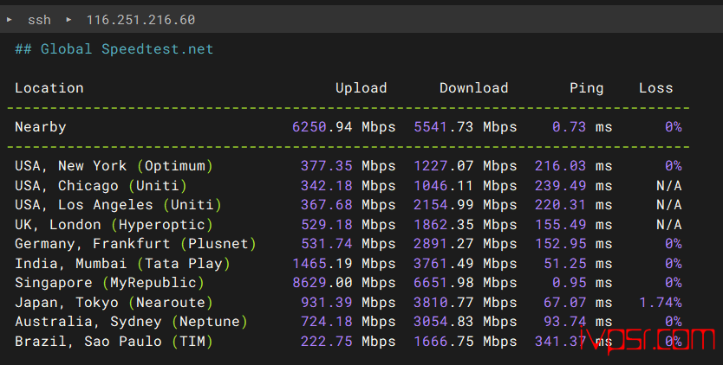
Task: Click the Ping column header
Action: click(587, 88)
